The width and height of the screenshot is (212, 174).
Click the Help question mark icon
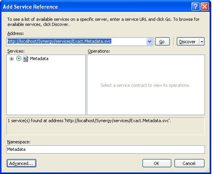click(195, 6)
